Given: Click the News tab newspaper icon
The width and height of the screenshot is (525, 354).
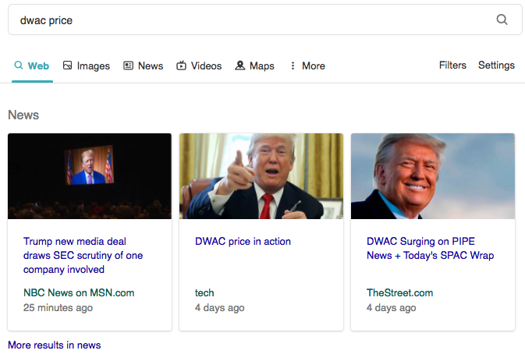Looking at the screenshot, I should 129,66.
